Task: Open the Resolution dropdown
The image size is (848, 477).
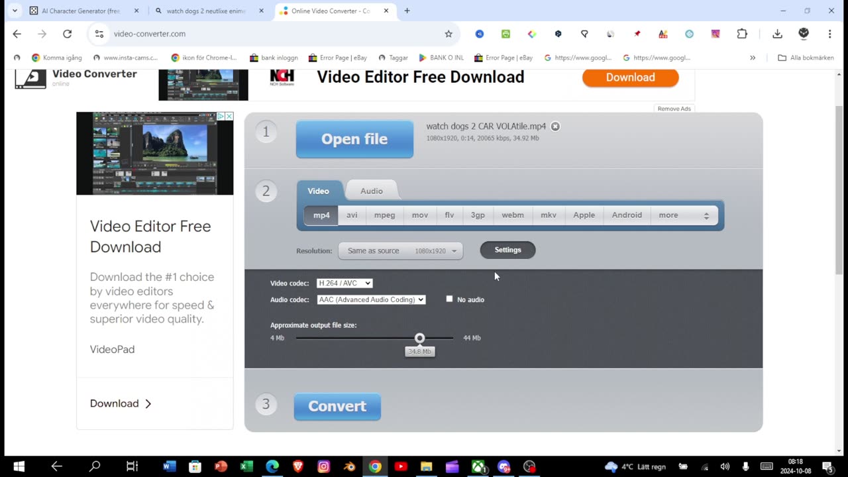Action: tap(400, 251)
